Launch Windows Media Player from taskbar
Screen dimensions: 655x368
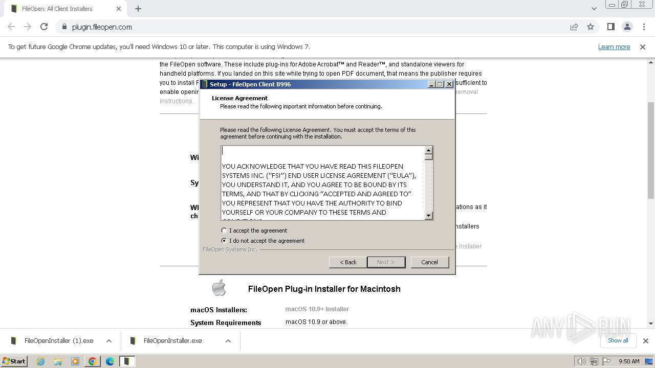(x=75, y=361)
